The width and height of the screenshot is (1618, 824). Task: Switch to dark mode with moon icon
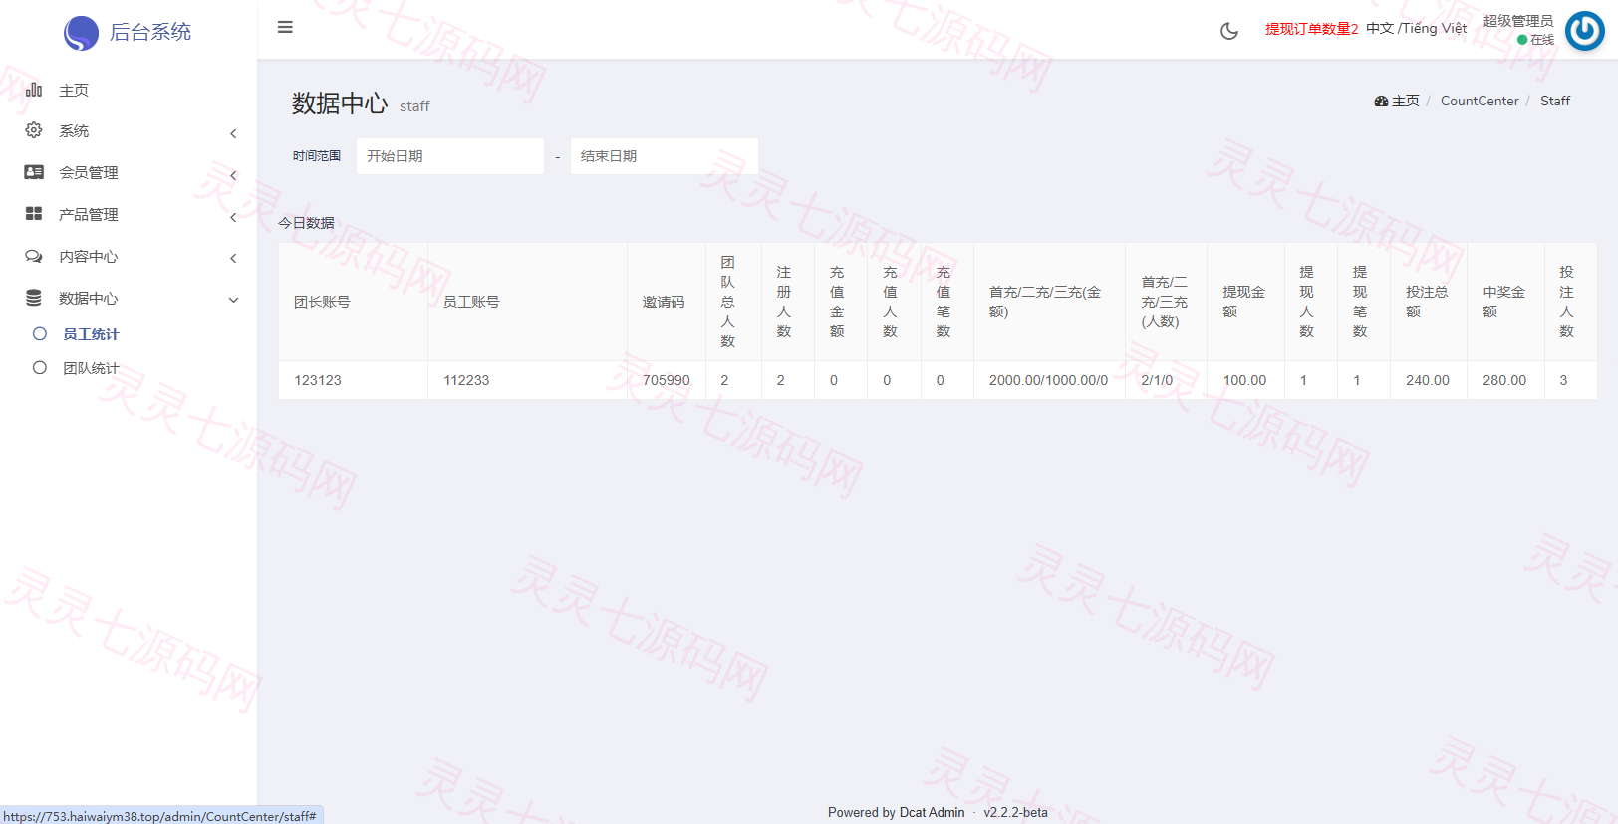coord(1229,31)
